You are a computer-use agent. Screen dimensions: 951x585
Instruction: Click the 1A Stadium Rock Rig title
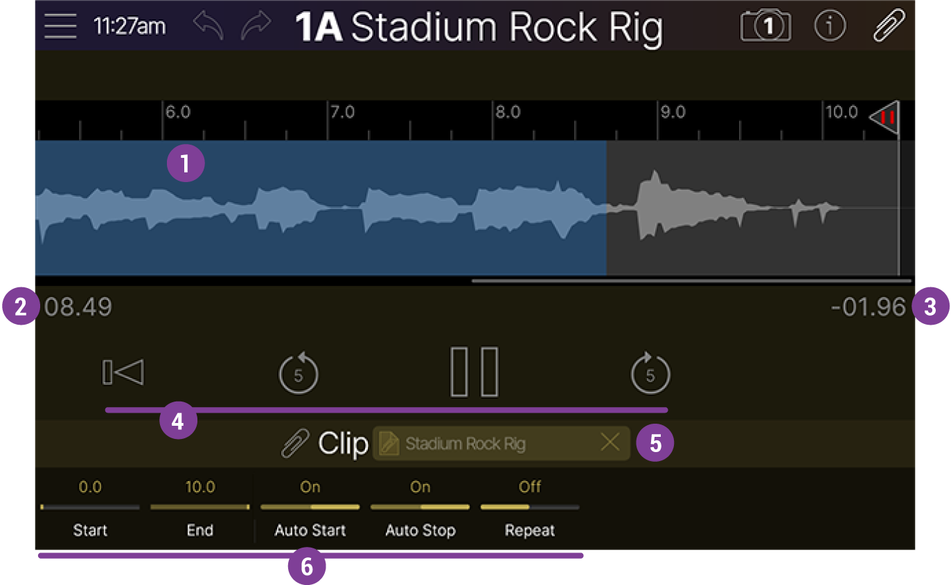click(x=479, y=28)
